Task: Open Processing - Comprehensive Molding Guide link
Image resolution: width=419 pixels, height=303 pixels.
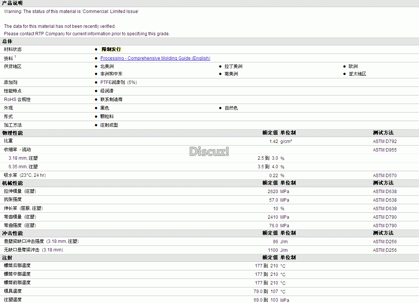Action: coord(155,58)
